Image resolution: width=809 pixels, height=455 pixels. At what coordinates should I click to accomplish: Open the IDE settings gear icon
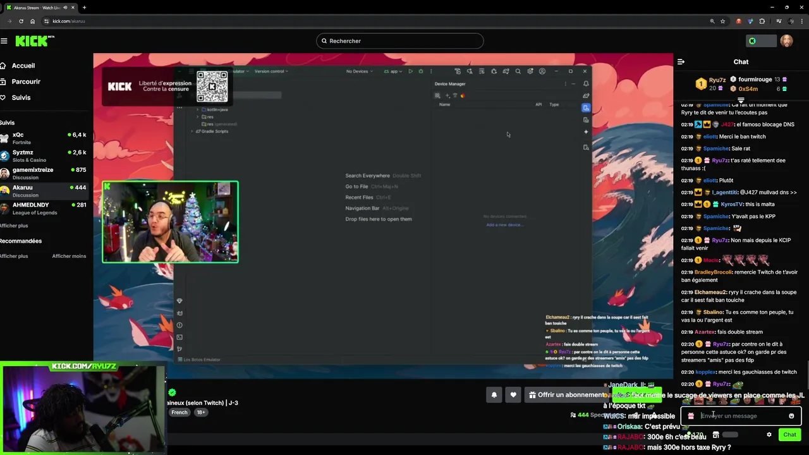(530, 71)
